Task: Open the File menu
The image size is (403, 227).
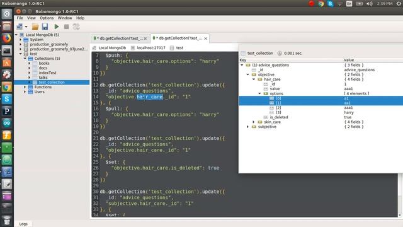Action: tap(20, 18)
